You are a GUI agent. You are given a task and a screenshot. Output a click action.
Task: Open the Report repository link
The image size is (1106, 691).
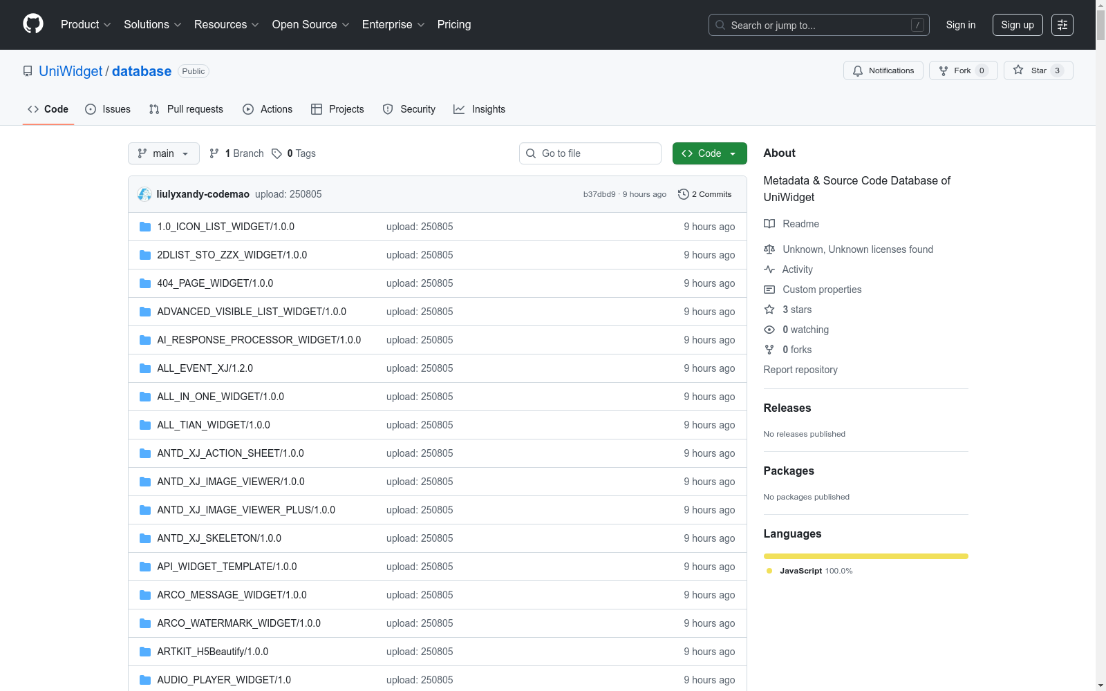(800, 370)
